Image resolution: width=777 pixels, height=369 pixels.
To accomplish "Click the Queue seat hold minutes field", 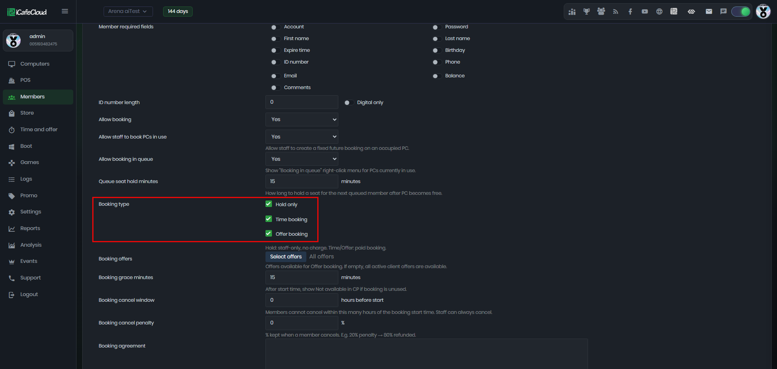I will [302, 181].
